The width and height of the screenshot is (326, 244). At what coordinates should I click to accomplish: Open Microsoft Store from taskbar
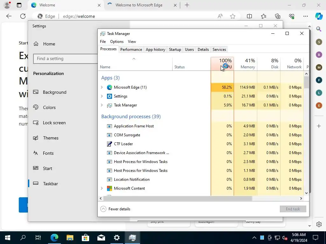coord(85,238)
